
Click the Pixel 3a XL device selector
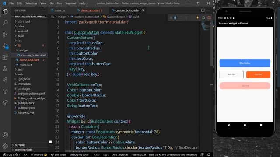[x=173, y=155]
